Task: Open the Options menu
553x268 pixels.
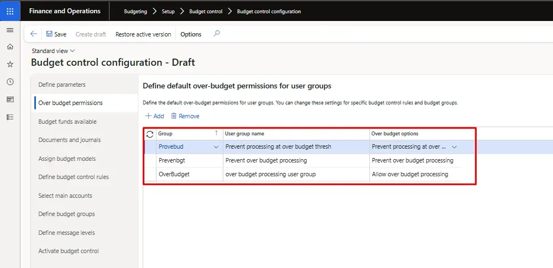Action: [x=191, y=34]
